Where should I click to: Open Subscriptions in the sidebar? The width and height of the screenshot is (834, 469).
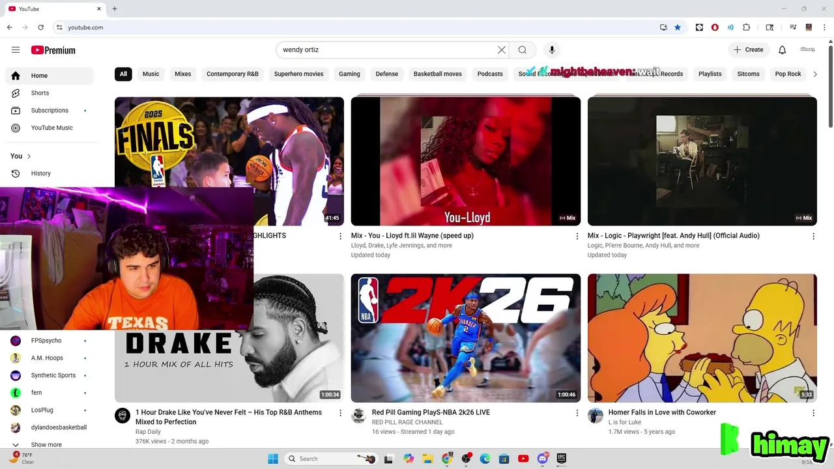pos(50,111)
